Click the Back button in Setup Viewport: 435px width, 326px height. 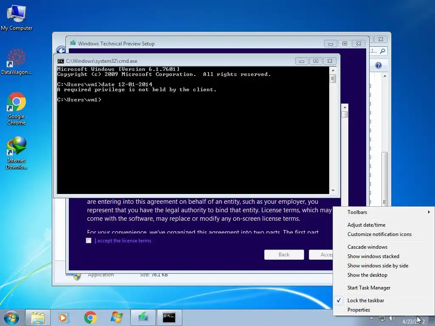(x=284, y=255)
